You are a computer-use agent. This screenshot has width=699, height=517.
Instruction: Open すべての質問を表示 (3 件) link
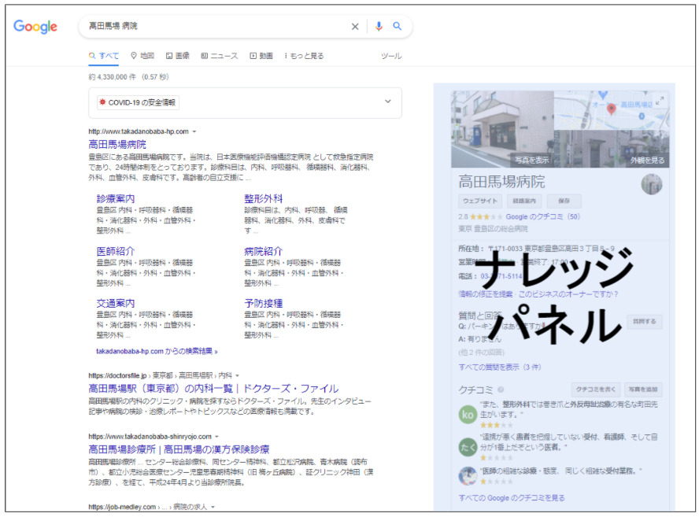point(499,367)
